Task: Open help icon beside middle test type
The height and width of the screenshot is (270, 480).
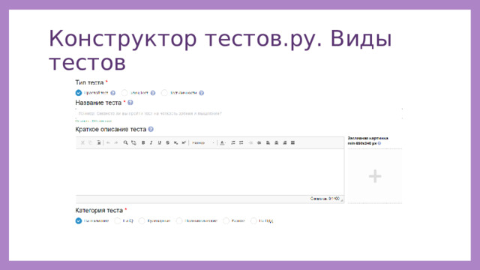Action: [153, 93]
